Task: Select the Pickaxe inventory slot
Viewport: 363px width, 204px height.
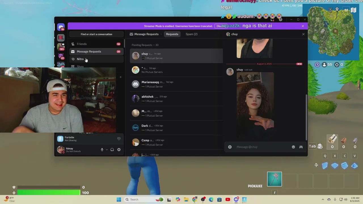Action: pyautogui.click(x=275, y=179)
